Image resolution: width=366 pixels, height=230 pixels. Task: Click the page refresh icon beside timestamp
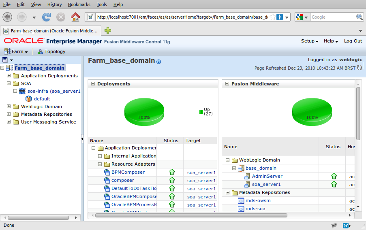[x=360, y=68]
